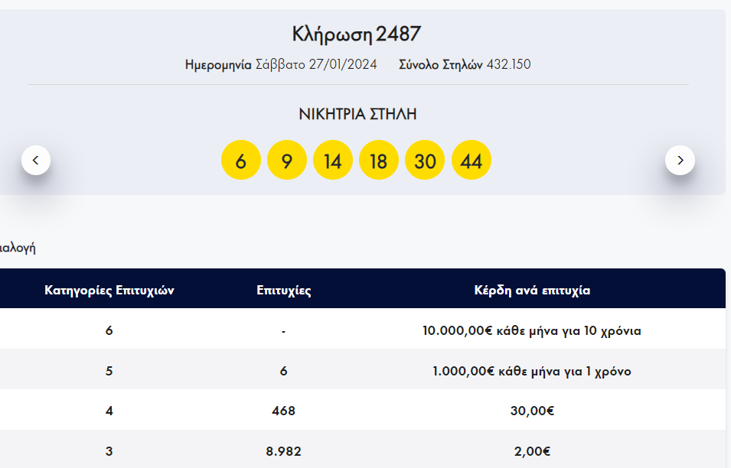Click the 'Επιτυχίες' column header
The image size is (731, 468).
(283, 291)
